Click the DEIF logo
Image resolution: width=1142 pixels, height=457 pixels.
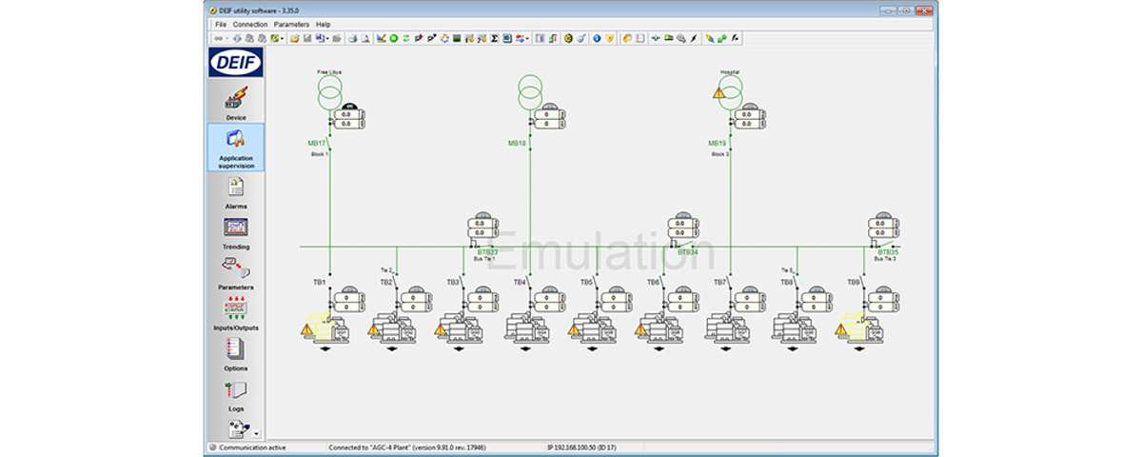(235, 63)
